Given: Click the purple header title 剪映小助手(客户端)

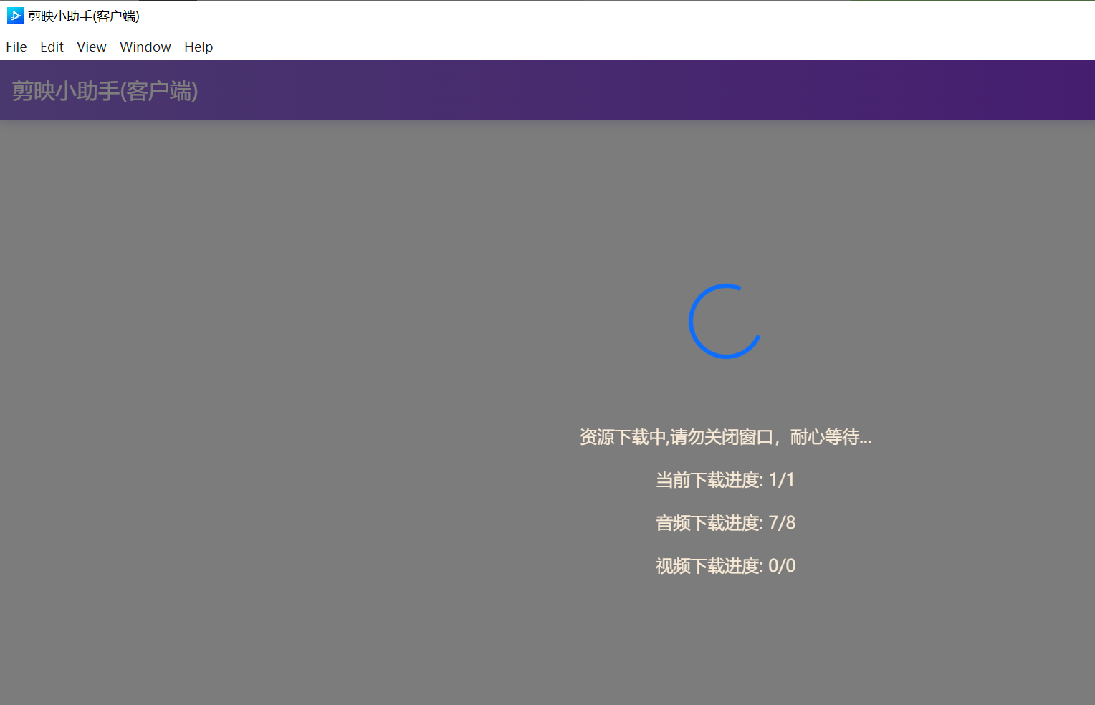Looking at the screenshot, I should 105,91.
